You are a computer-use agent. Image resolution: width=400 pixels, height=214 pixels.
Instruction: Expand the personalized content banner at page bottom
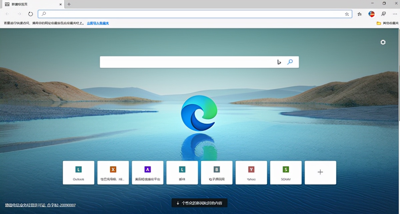[199, 203]
